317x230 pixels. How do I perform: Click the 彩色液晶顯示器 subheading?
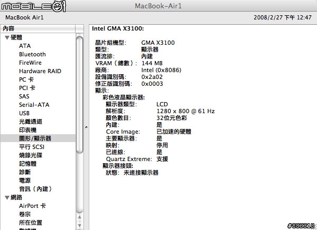point(124,97)
